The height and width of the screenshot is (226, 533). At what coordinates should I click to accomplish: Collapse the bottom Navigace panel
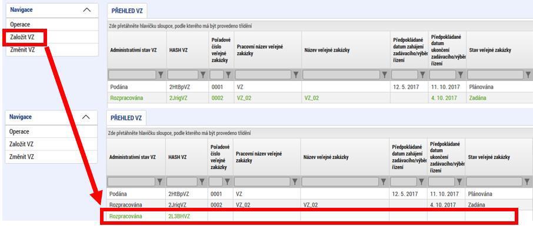tap(86, 117)
